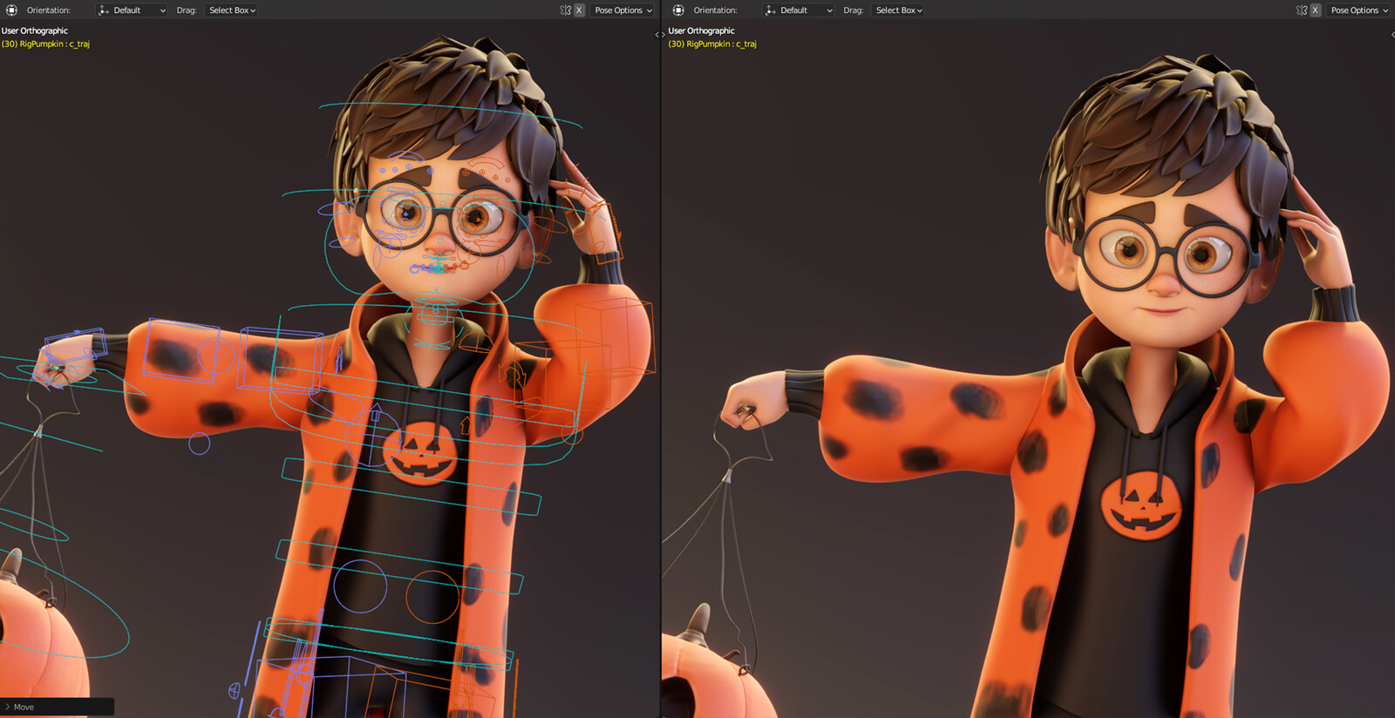Click 'RigPumpkin : c_traj' label in left viewport
This screenshot has height=718, width=1395.
[x=55, y=44]
